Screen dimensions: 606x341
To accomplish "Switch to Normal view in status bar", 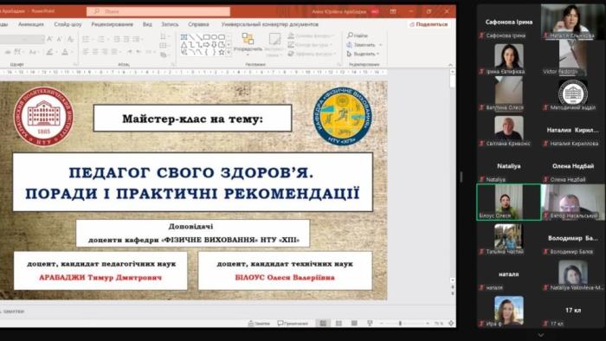I will pos(323,323).
